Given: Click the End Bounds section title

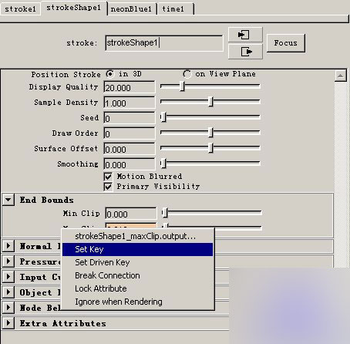Looking at the screenshot, I should pyautogui.click(x=47, y=200).
